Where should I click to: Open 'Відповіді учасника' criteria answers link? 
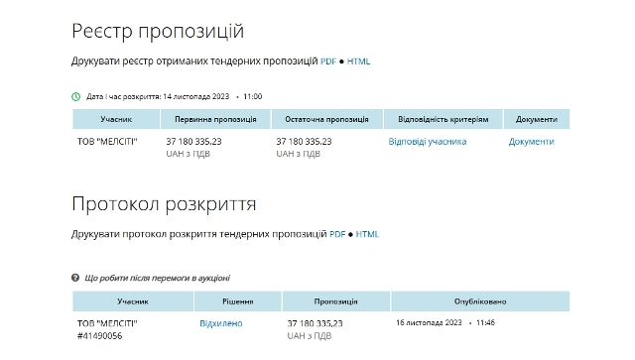pyautogui.click(x=428, y=142)
